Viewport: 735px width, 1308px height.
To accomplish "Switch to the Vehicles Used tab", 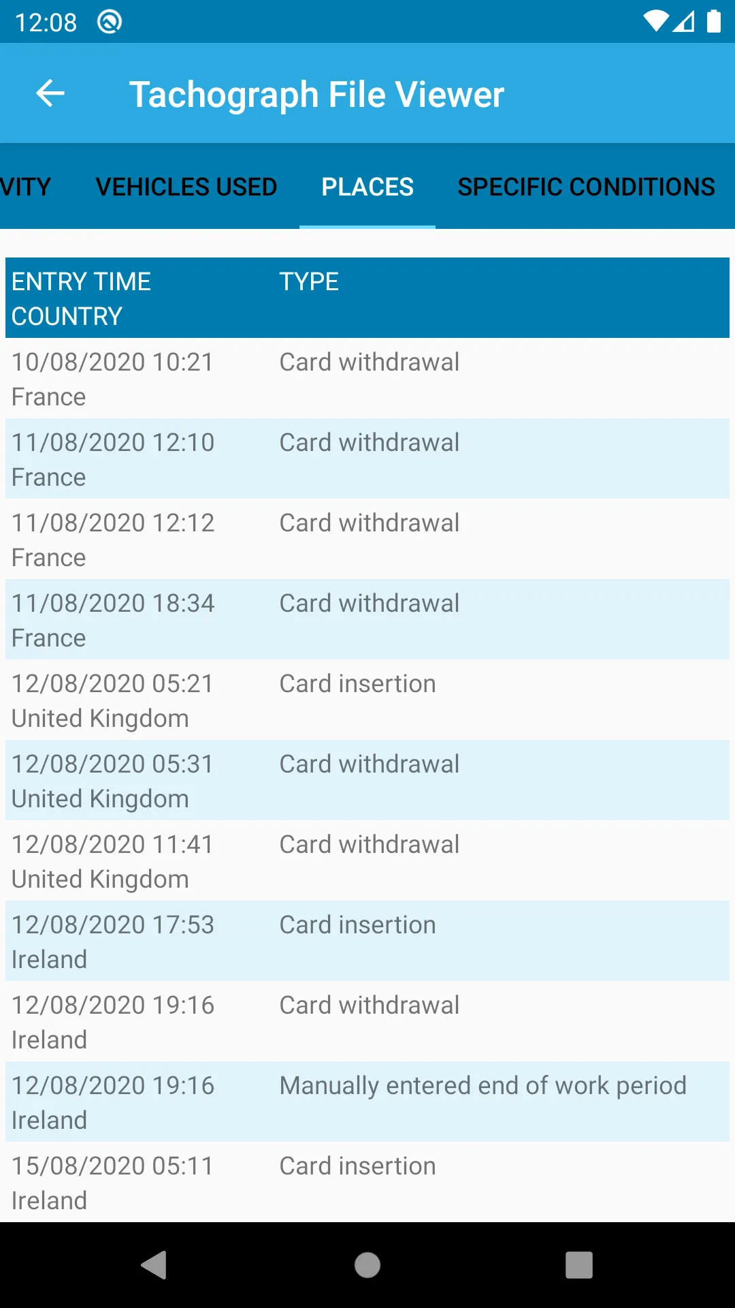I will pyautogui.click(x=186, y=187).
